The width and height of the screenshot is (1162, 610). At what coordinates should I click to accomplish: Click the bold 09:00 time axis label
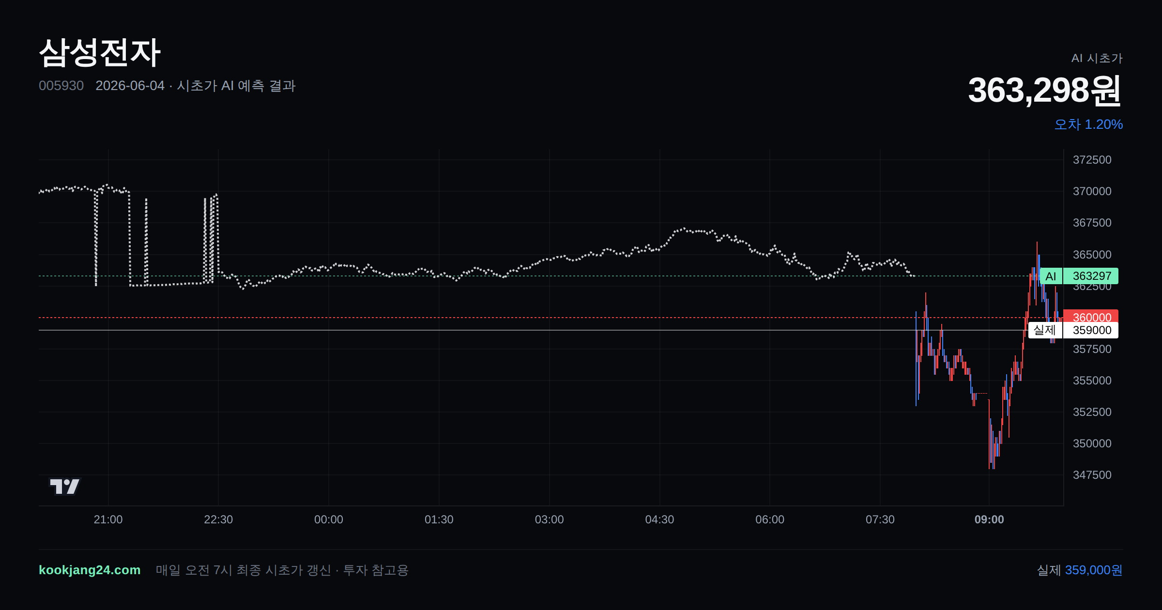point(989,519)
